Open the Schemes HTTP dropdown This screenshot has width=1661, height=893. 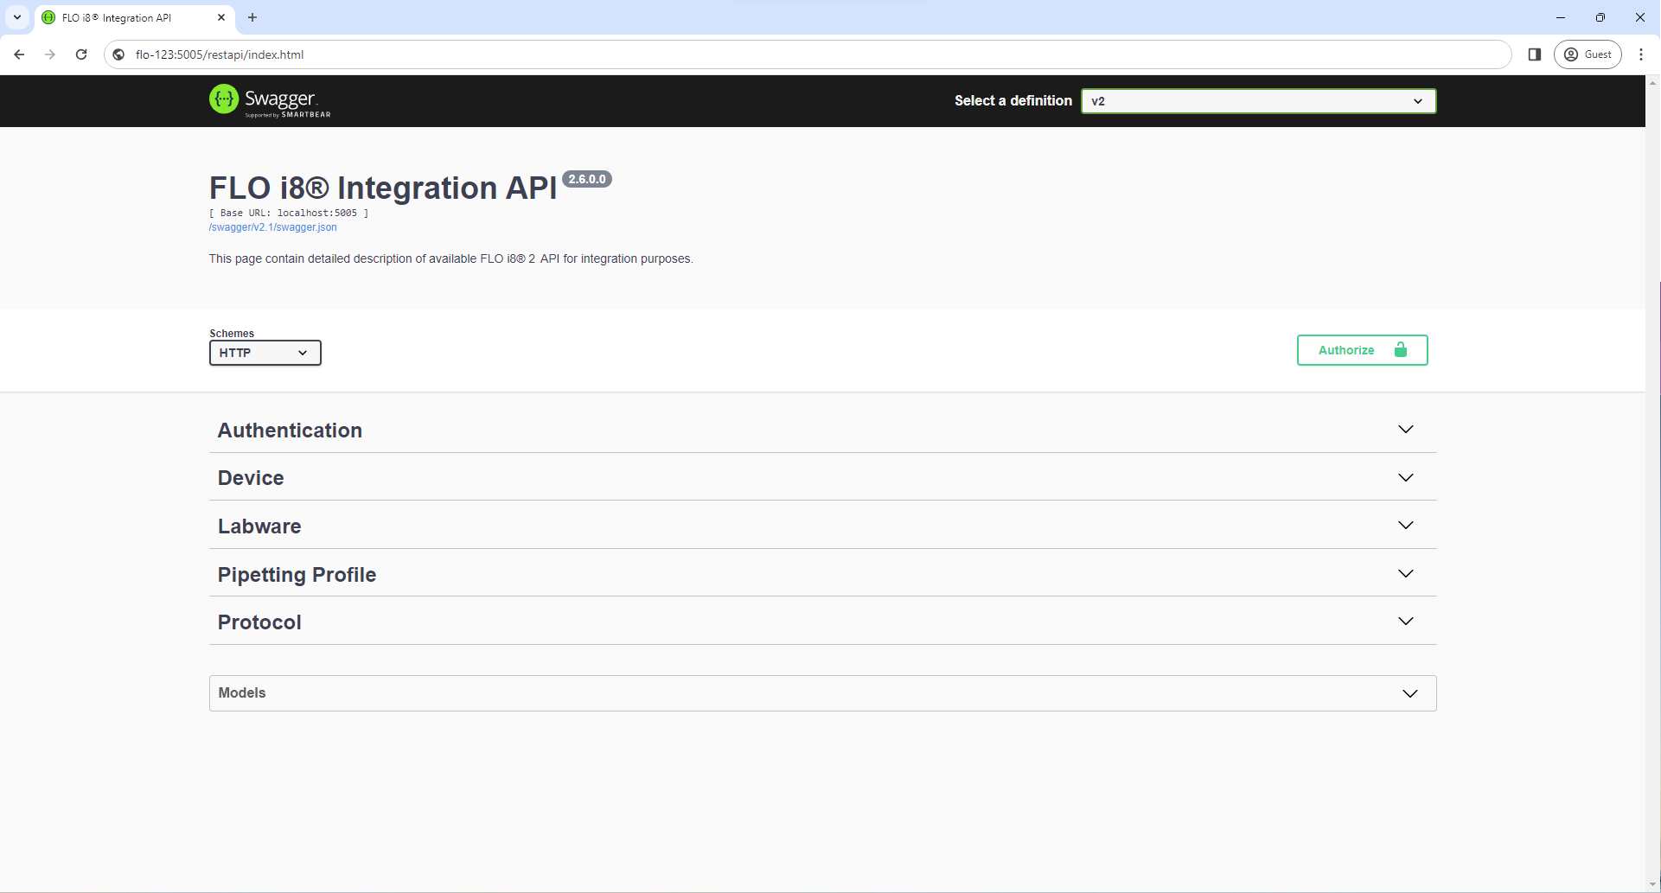(265, 353)
